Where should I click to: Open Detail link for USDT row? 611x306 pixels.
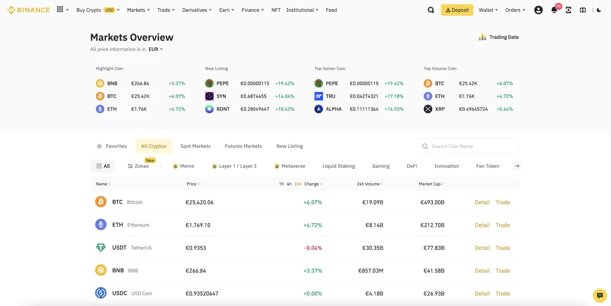pos(482,248)
